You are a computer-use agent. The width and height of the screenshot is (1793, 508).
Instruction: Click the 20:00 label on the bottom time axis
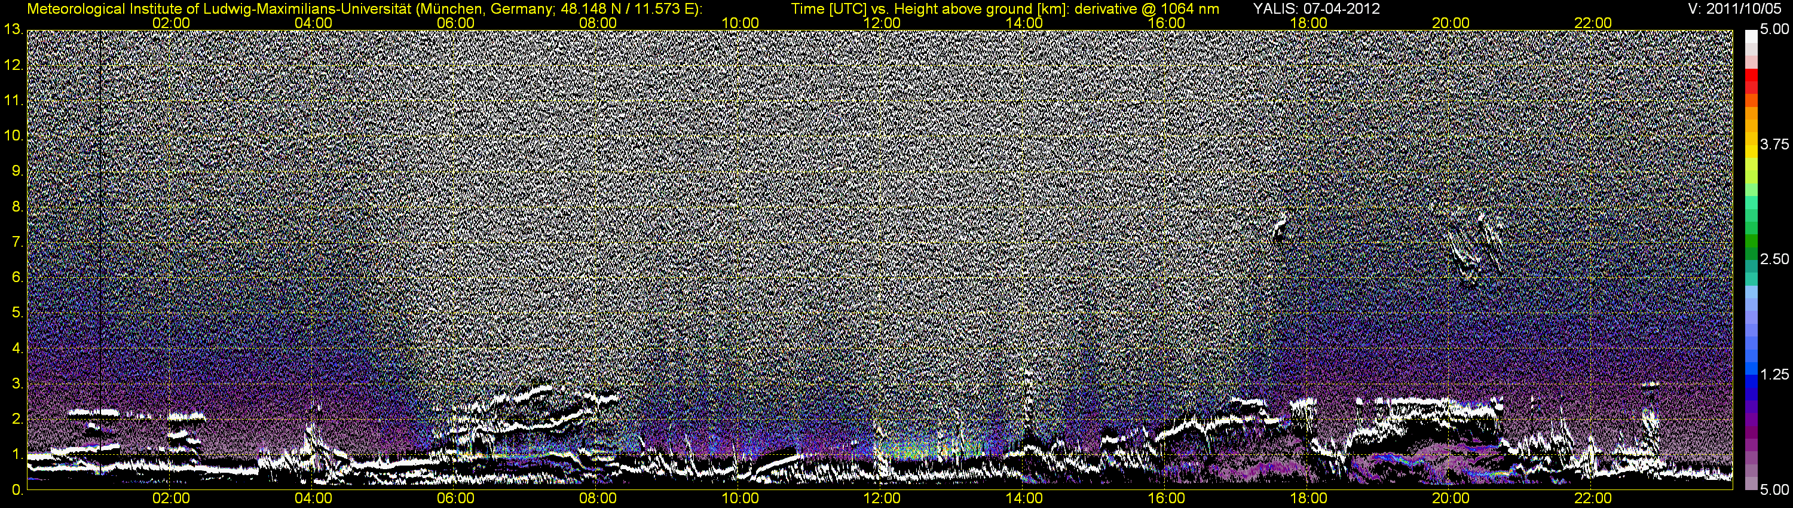click(x=1451, y=498)
